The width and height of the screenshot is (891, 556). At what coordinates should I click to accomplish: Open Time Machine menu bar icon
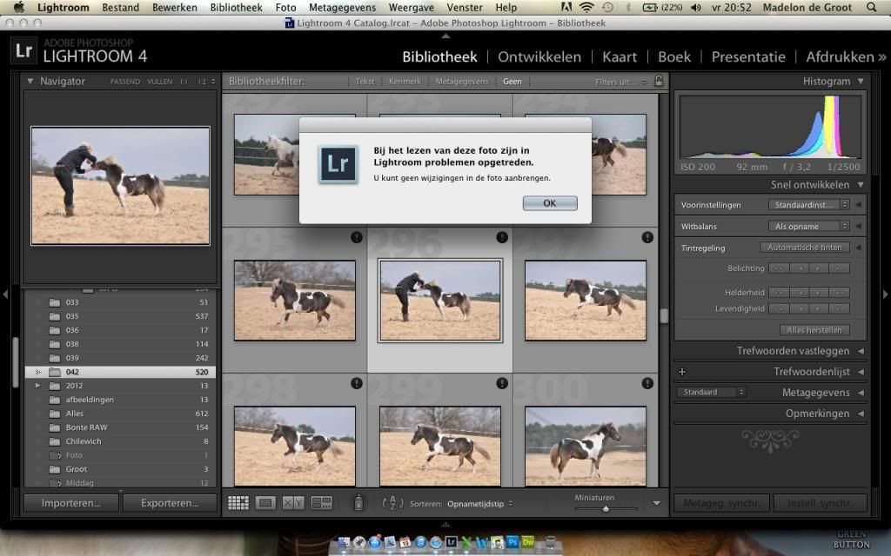coord(607,7)
